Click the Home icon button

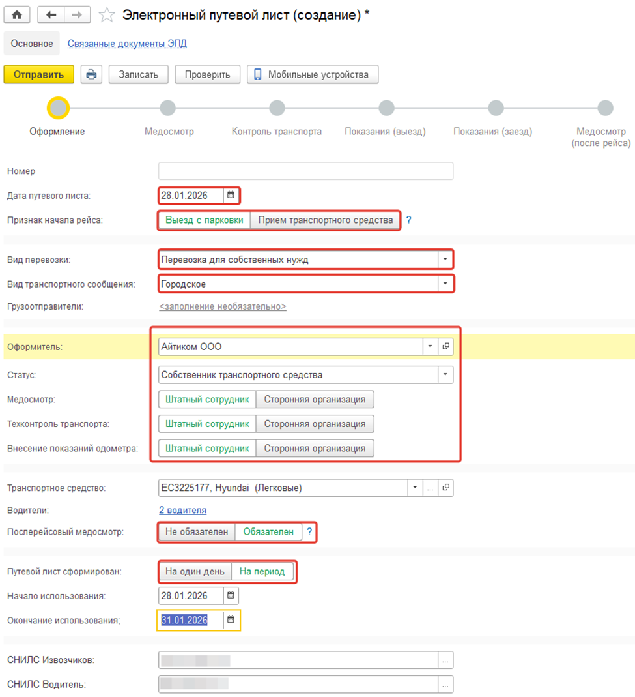tap(17, 15)
